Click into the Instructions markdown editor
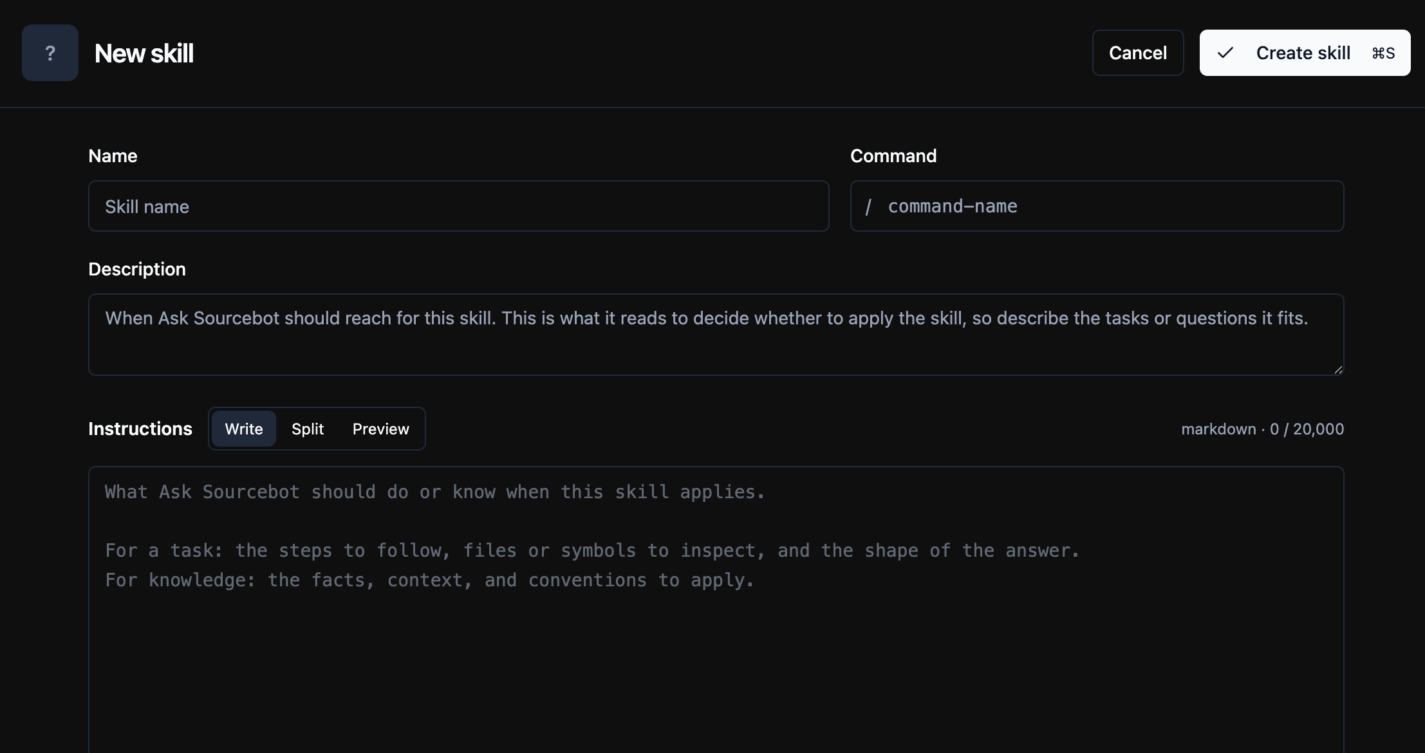The image size is (1425, 753). coord(716,609)
